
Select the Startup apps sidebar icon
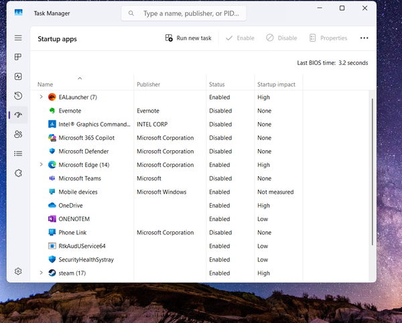pos(18,115)
